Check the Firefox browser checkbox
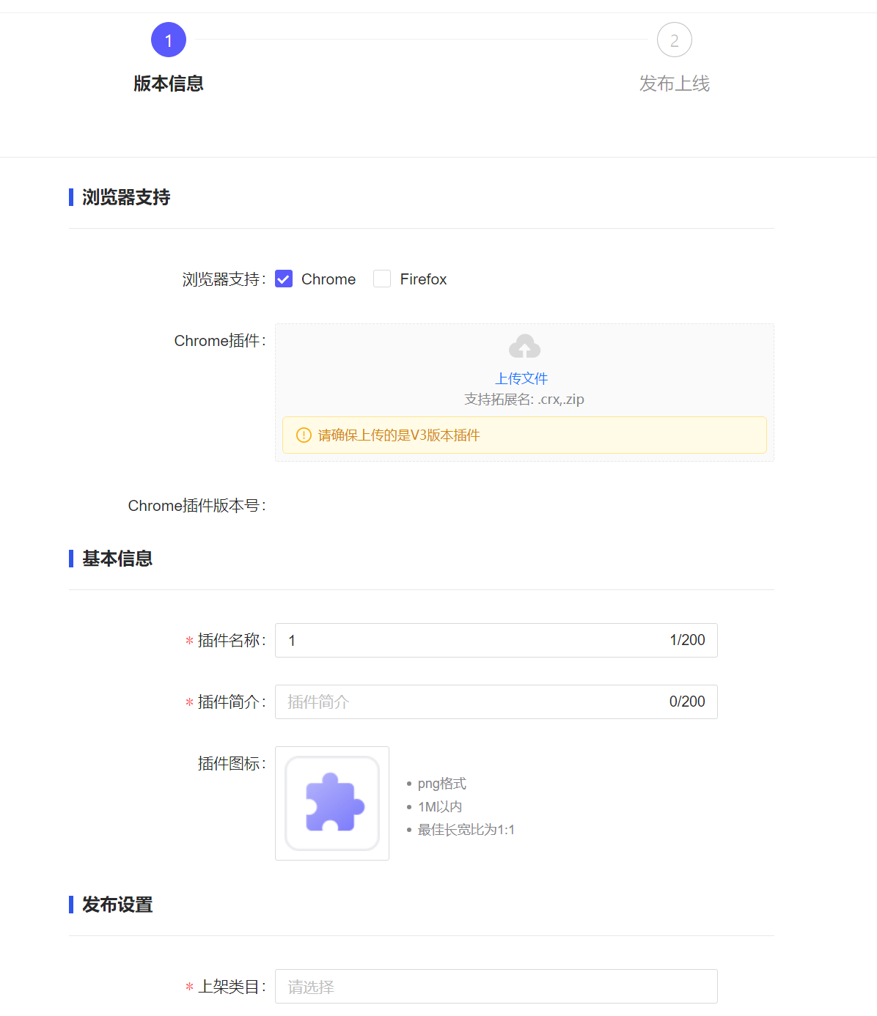 pos(382,279)
